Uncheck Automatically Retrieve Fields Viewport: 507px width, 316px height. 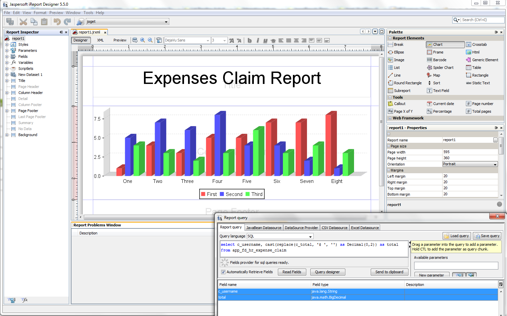coord(223,272)
